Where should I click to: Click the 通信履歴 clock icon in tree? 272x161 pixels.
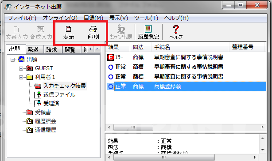pos(29,130)
